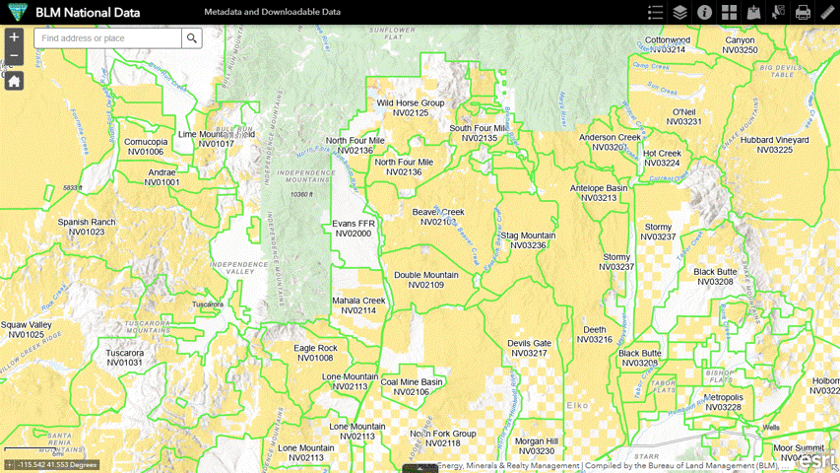840x473 pixels.
Task: Expand the bottom attribute table panel
Action: [x=420, y=469]
